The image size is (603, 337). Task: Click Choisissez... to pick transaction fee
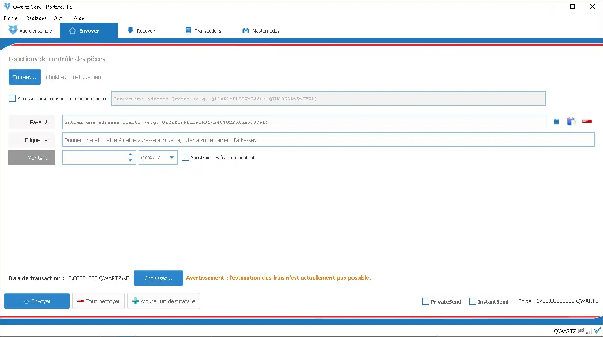point(159,278)
